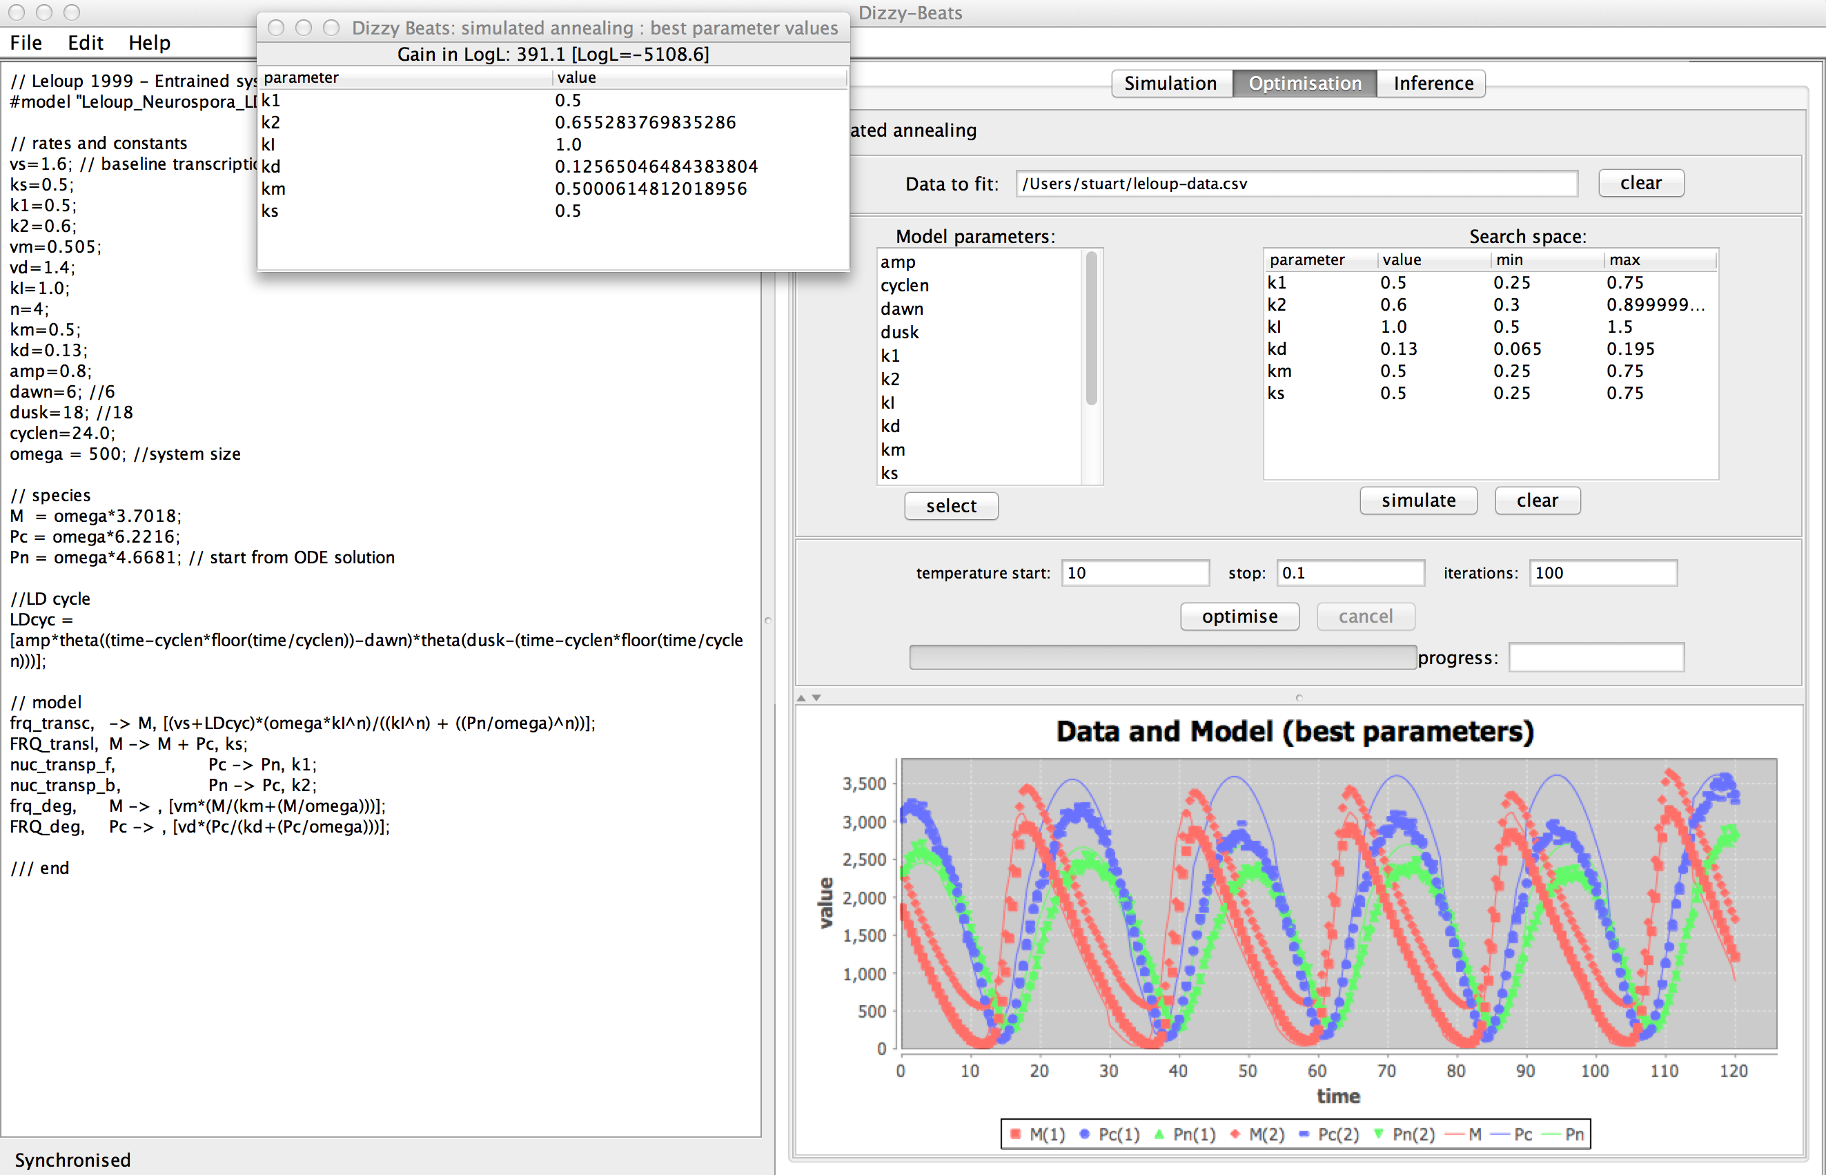The height and width of the screenshot is (1175, 1826).
Task: Click the vertical split pane divider handle
Action: click(768, 621)
